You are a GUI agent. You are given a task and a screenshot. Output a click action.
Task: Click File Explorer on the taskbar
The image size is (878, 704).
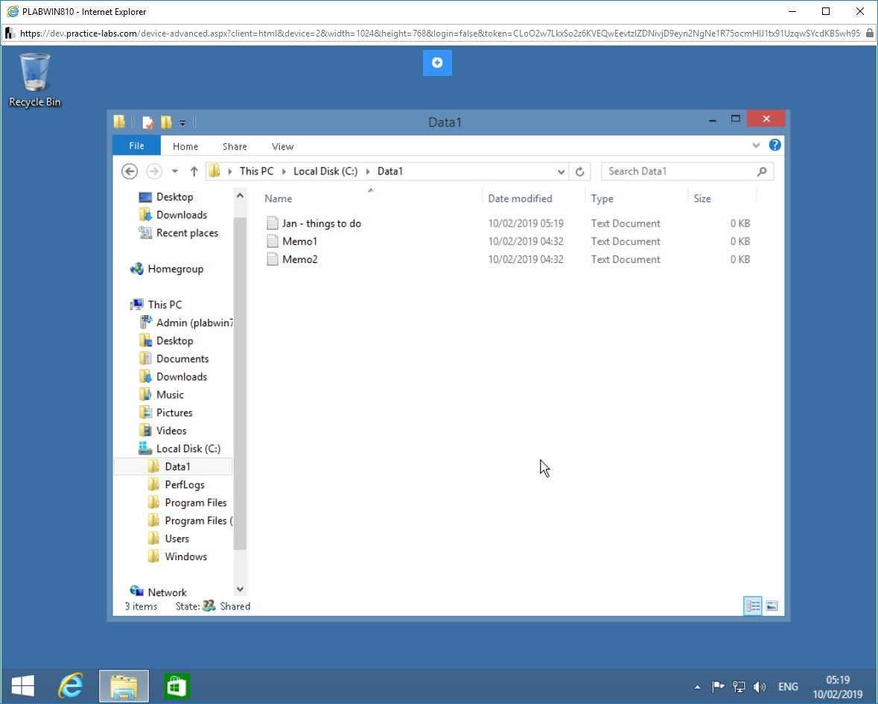(x=124, y=685)
